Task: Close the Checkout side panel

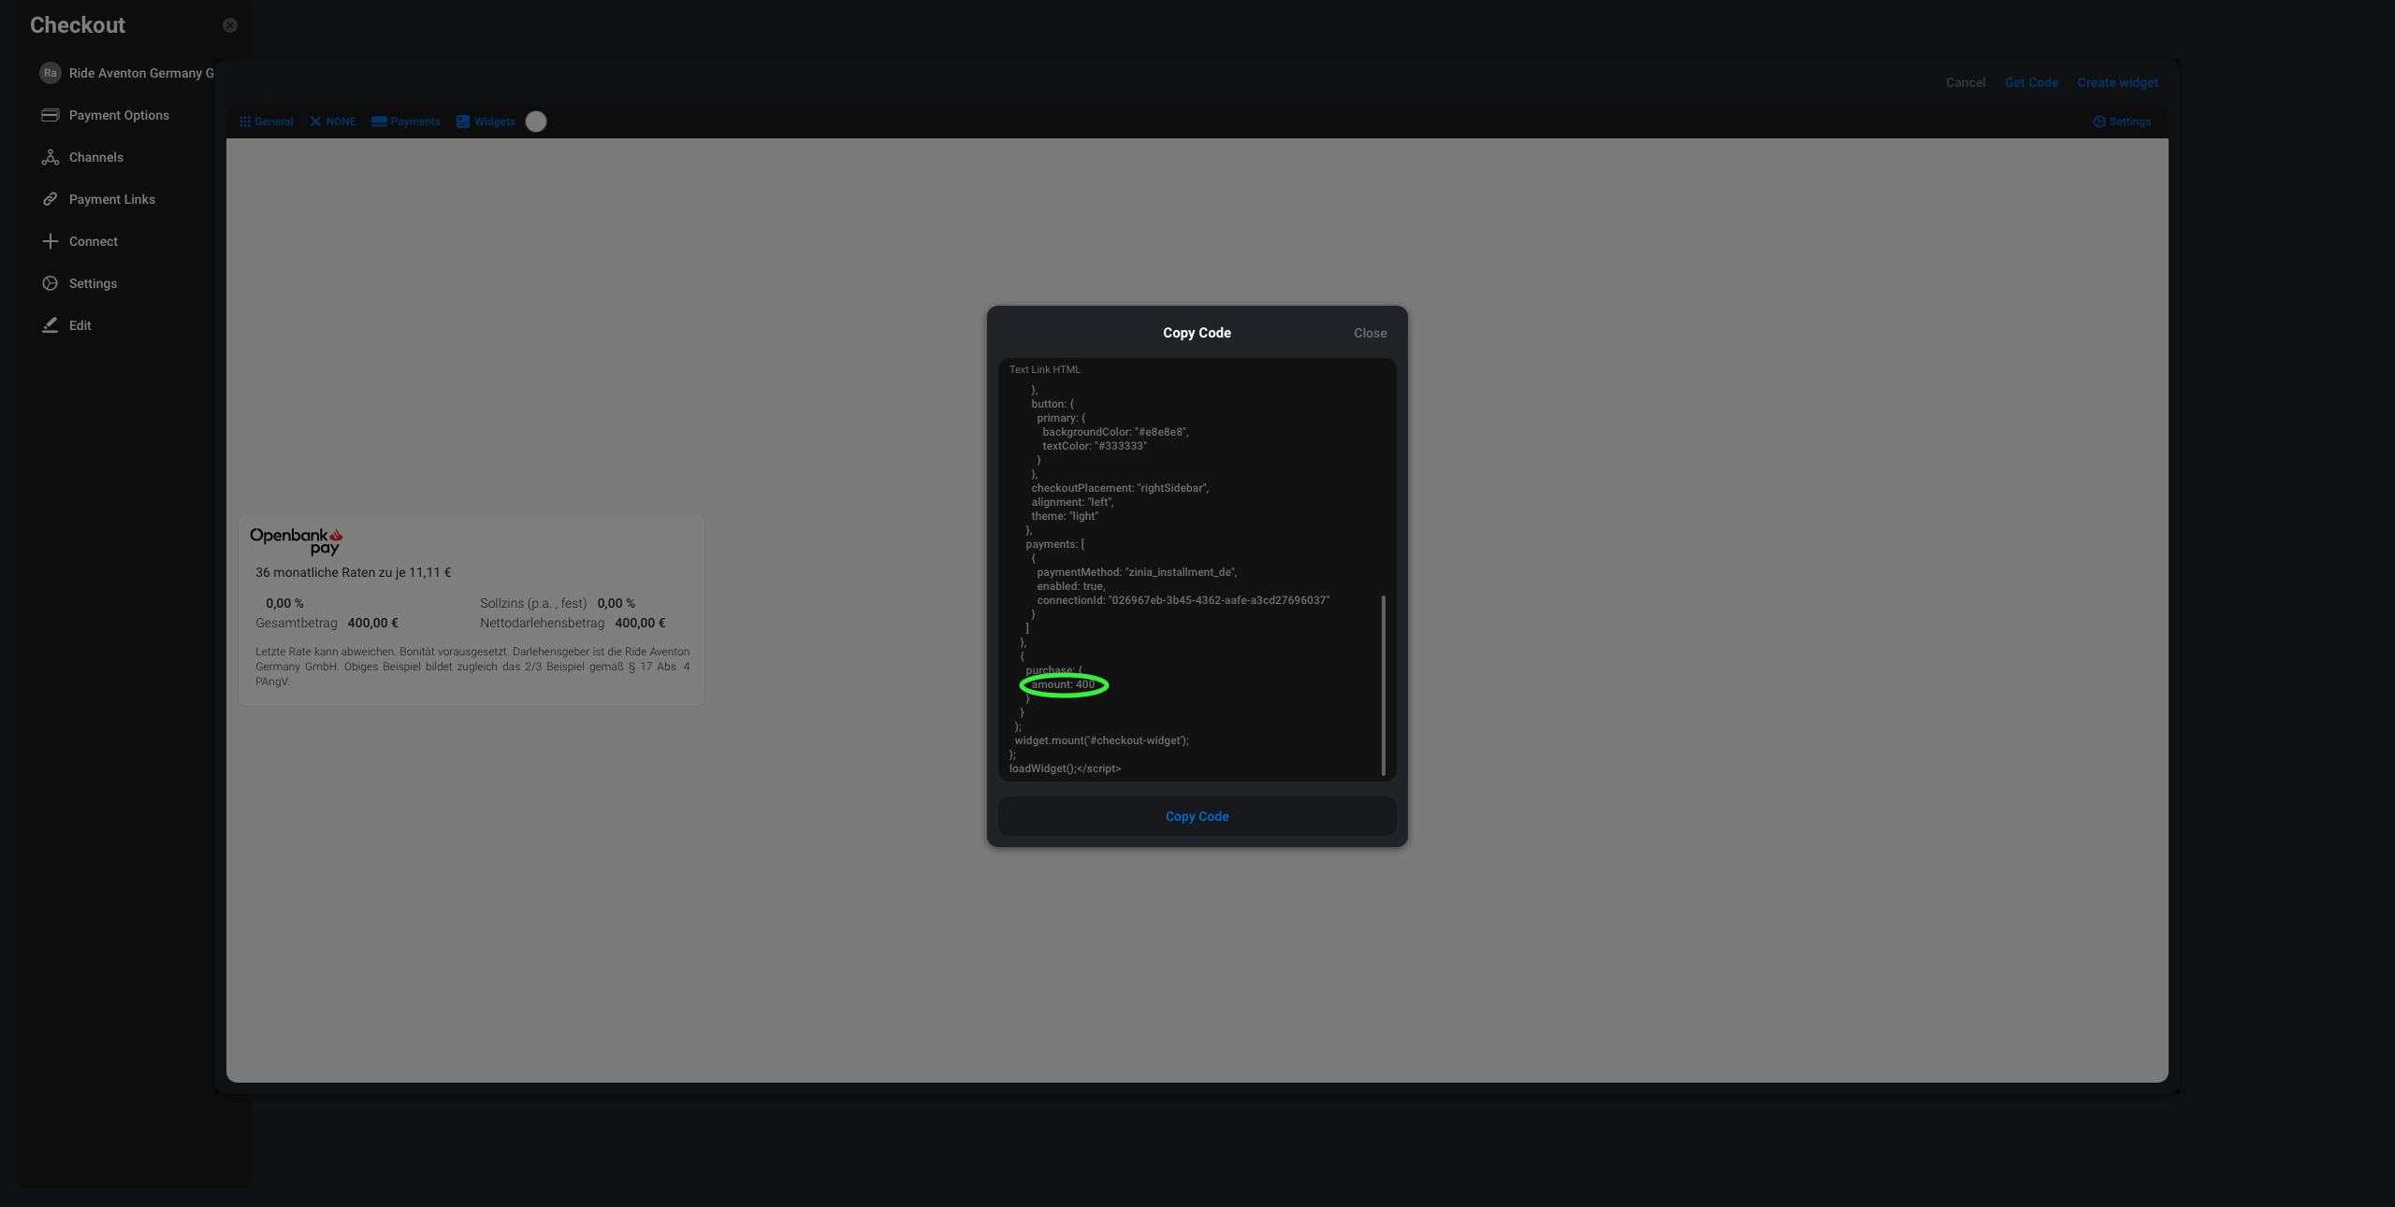Action: coord(230,25)
